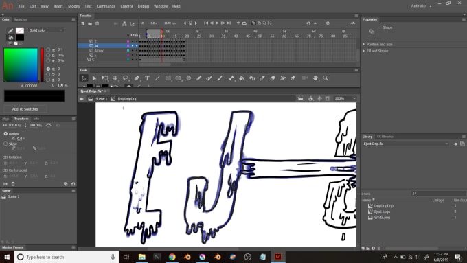Select the Pen tool

click(137, 78)
